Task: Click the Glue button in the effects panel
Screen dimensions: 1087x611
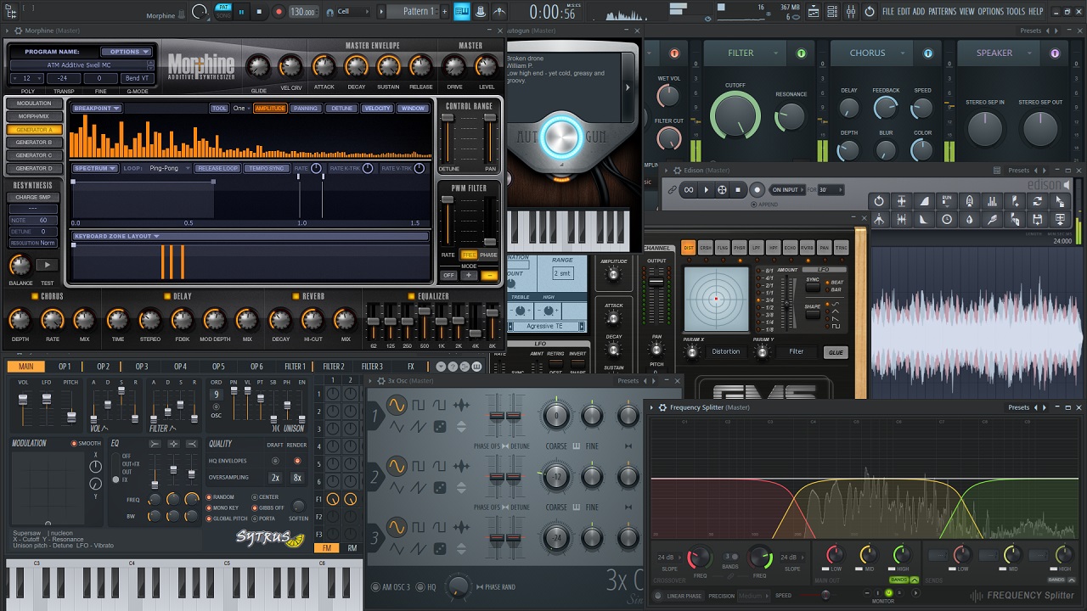Action: 836,352
